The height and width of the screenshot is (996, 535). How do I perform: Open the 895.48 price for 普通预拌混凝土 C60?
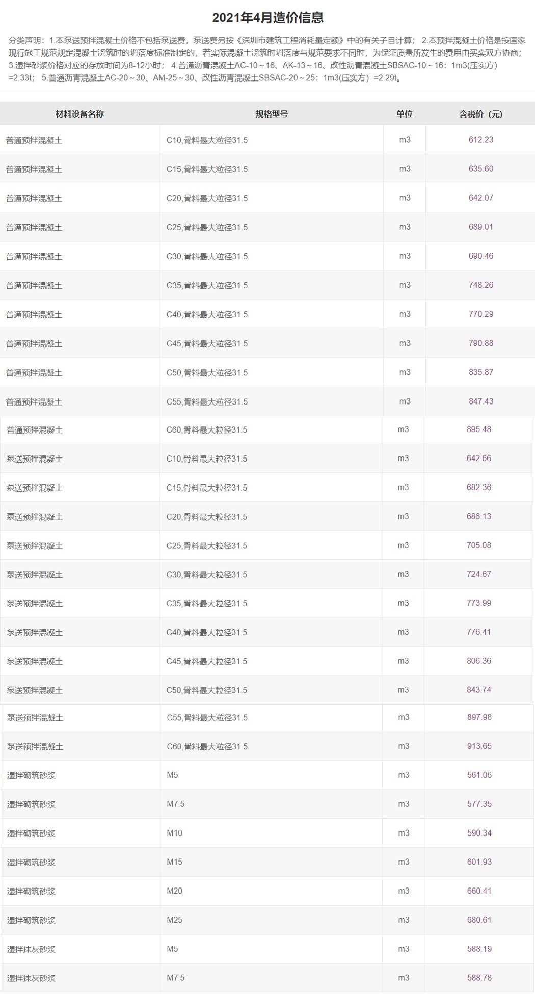[x=478, y=429]
